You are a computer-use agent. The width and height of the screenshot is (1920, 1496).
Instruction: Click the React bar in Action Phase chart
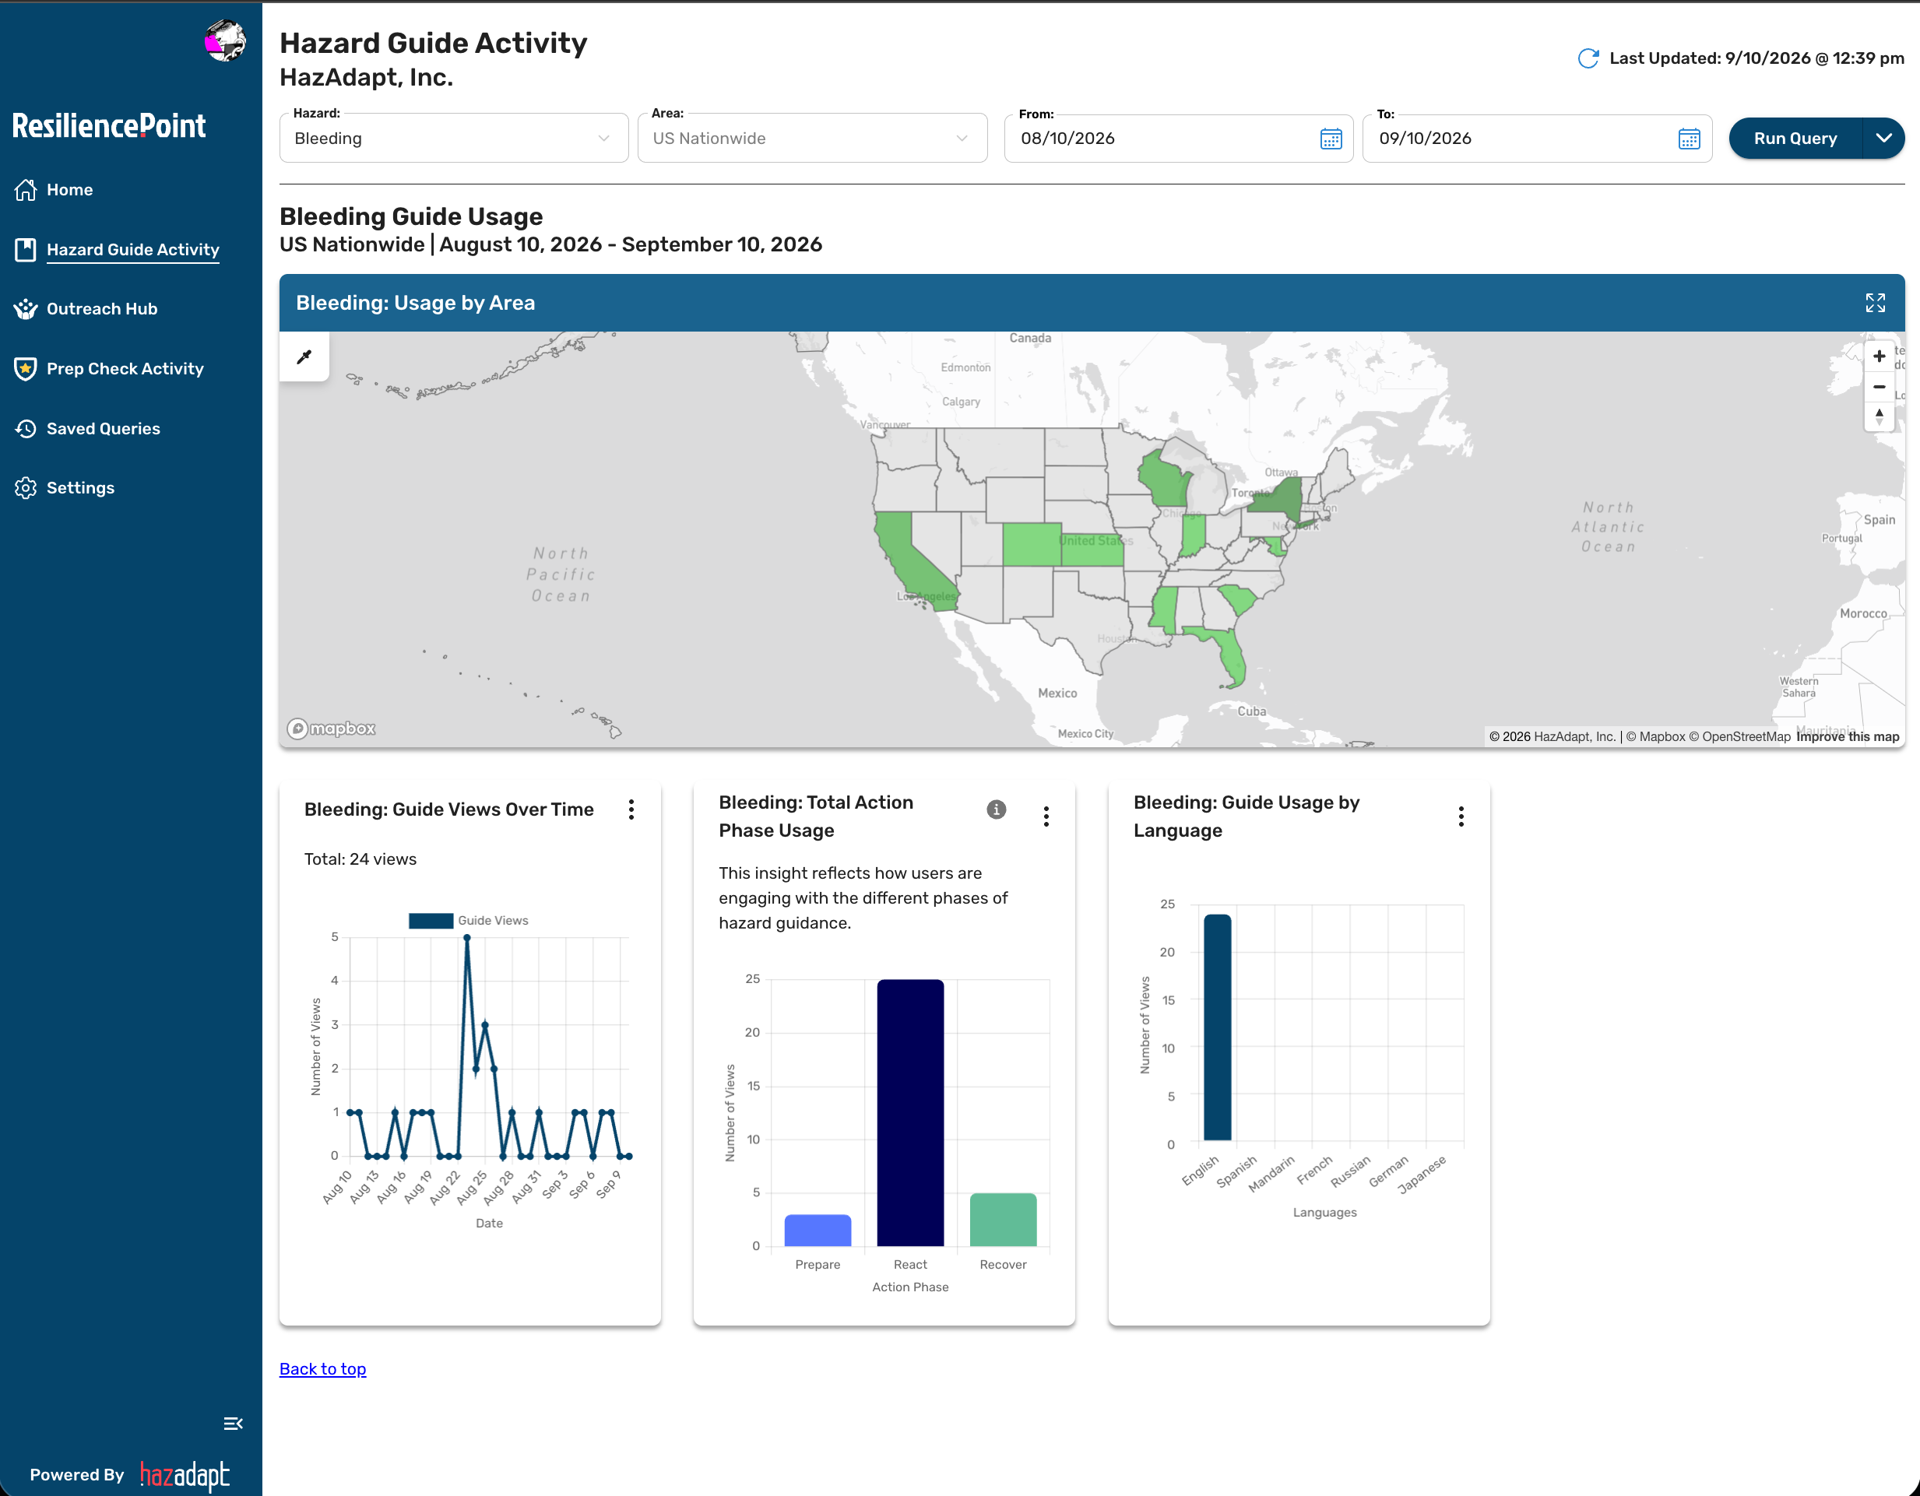coord(910,1113)
